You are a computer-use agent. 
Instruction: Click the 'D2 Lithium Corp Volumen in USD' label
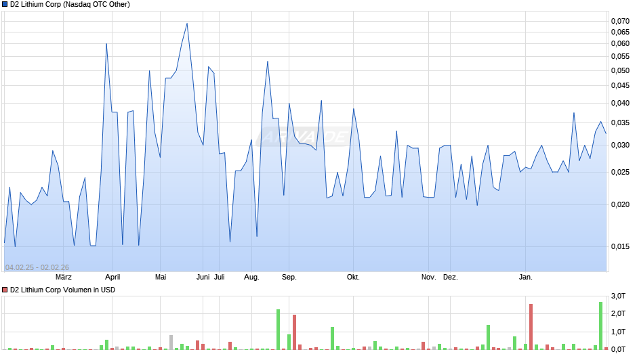tap(62, 290)
